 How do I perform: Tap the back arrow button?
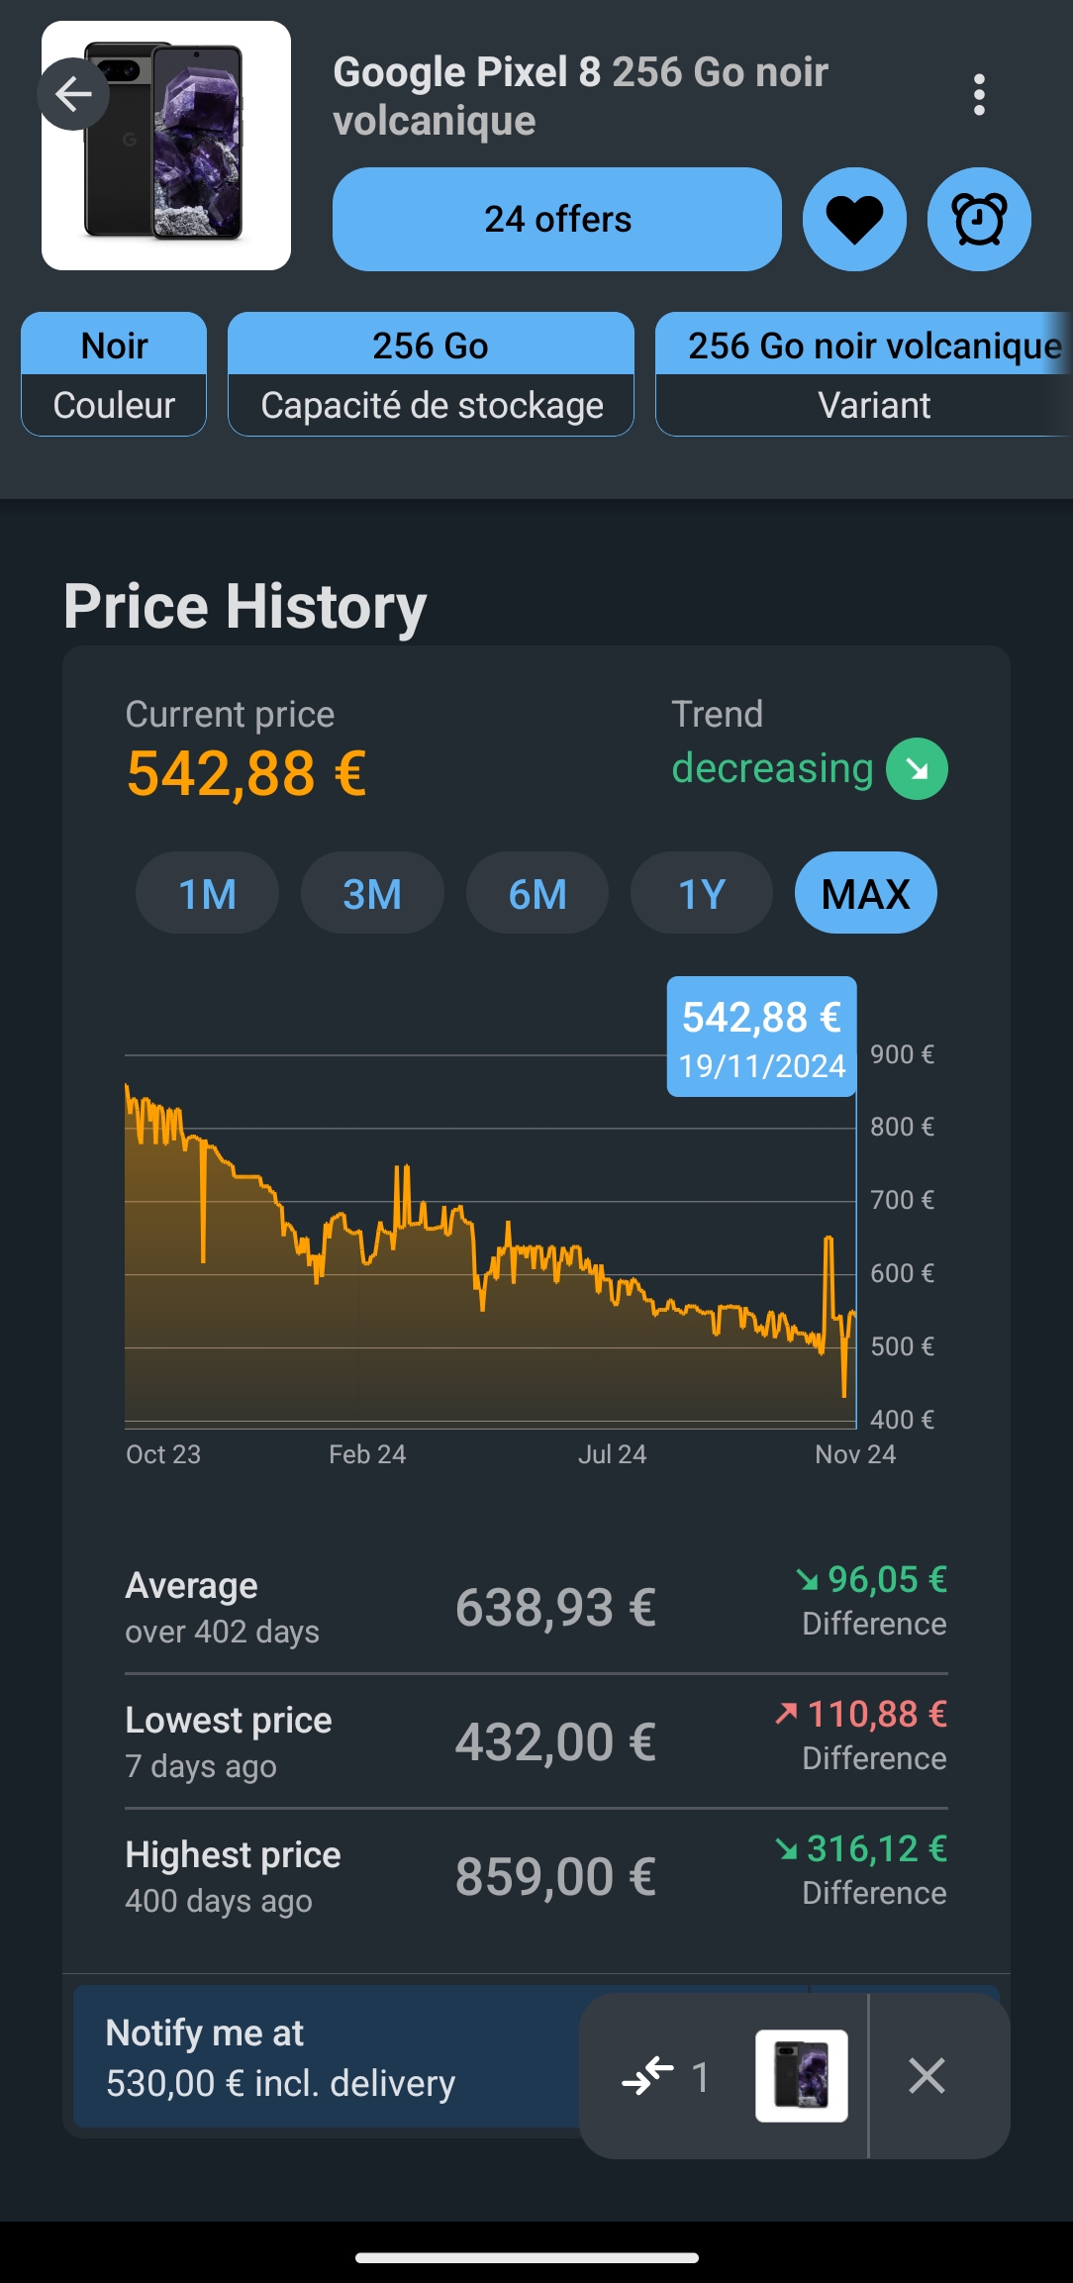(73, 95)
